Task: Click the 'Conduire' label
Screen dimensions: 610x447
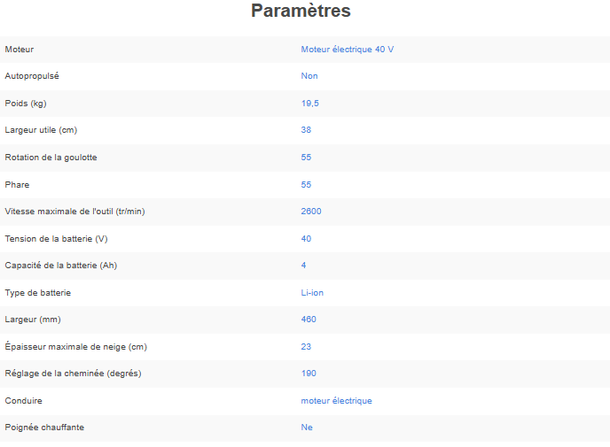Action: click(x=23, y=400)
